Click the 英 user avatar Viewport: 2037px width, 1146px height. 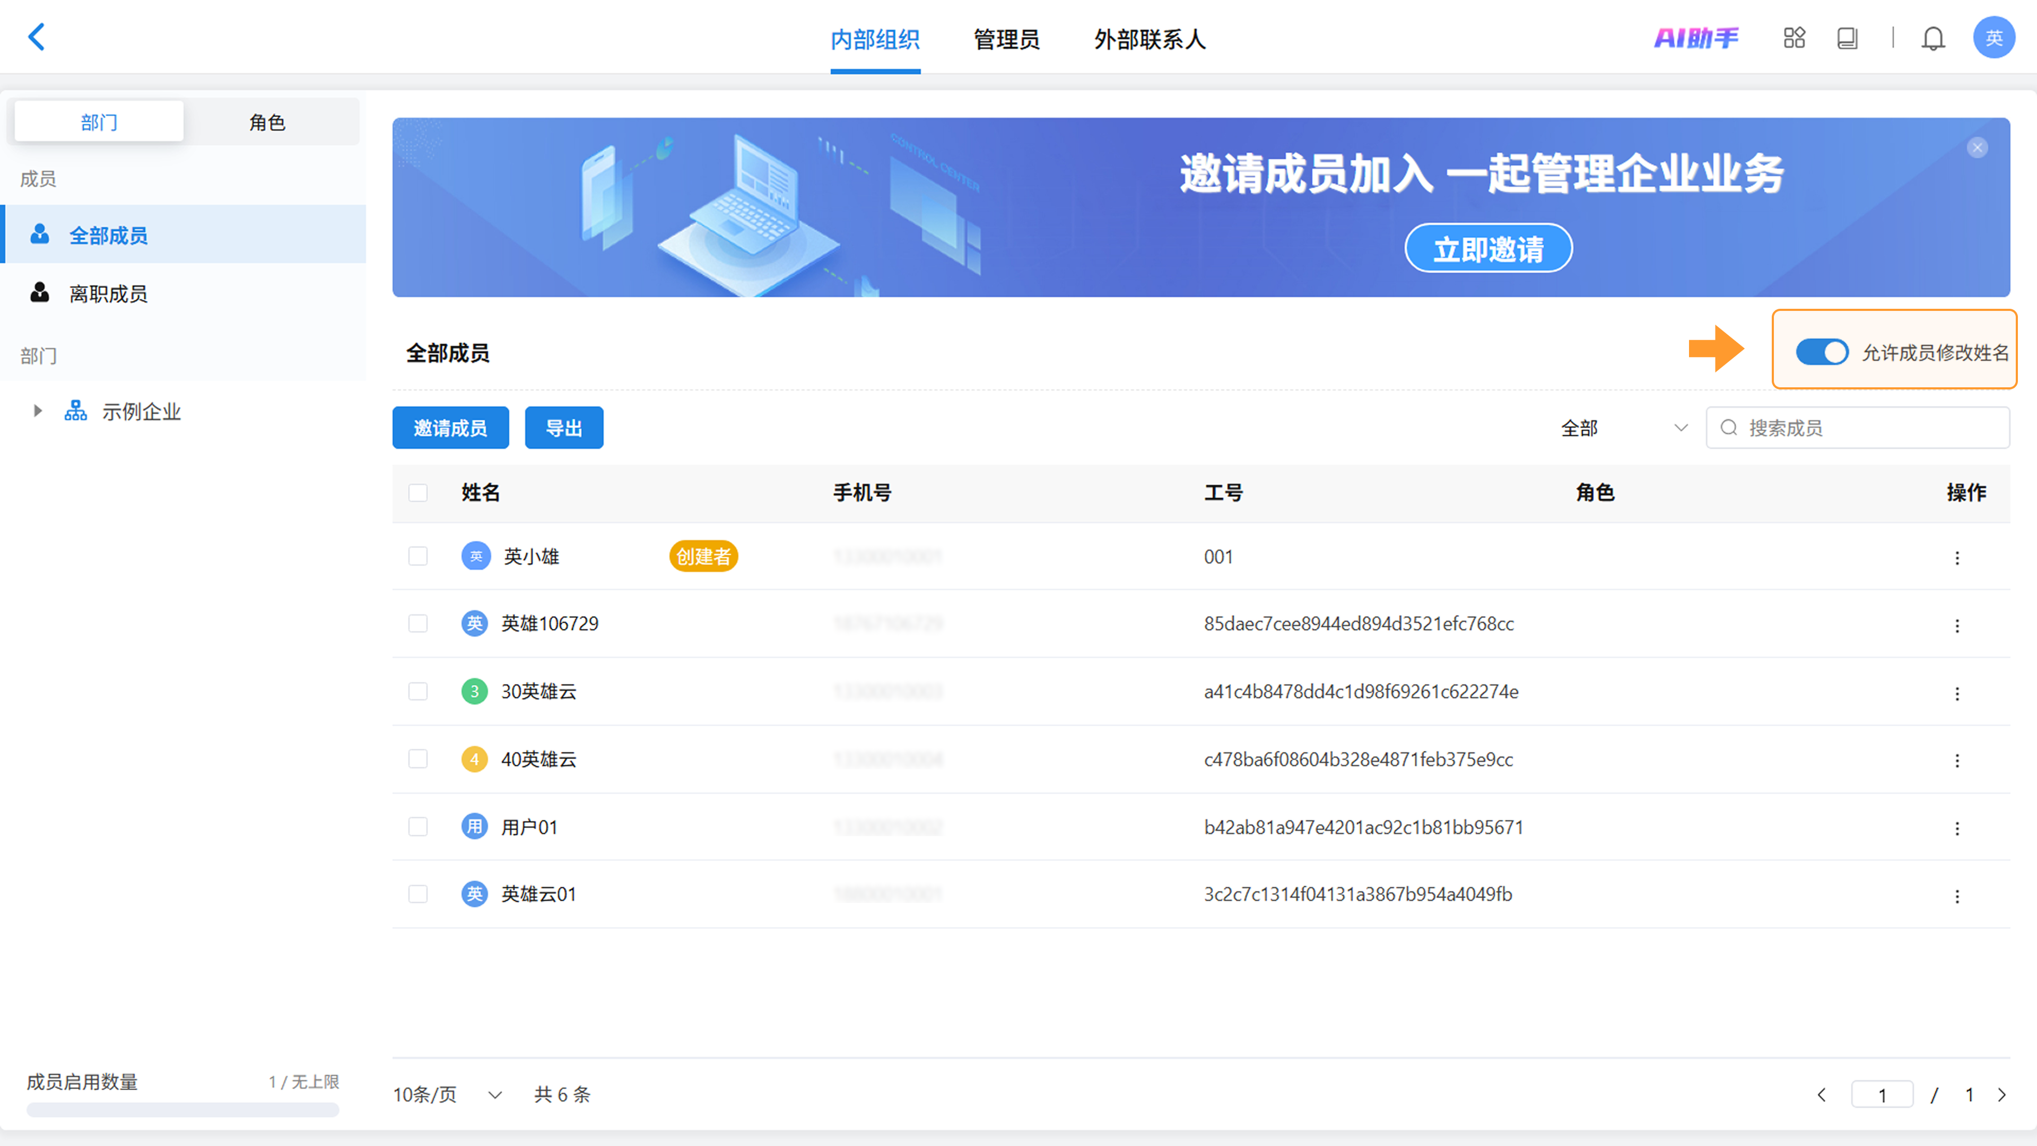pos(1994,38)
